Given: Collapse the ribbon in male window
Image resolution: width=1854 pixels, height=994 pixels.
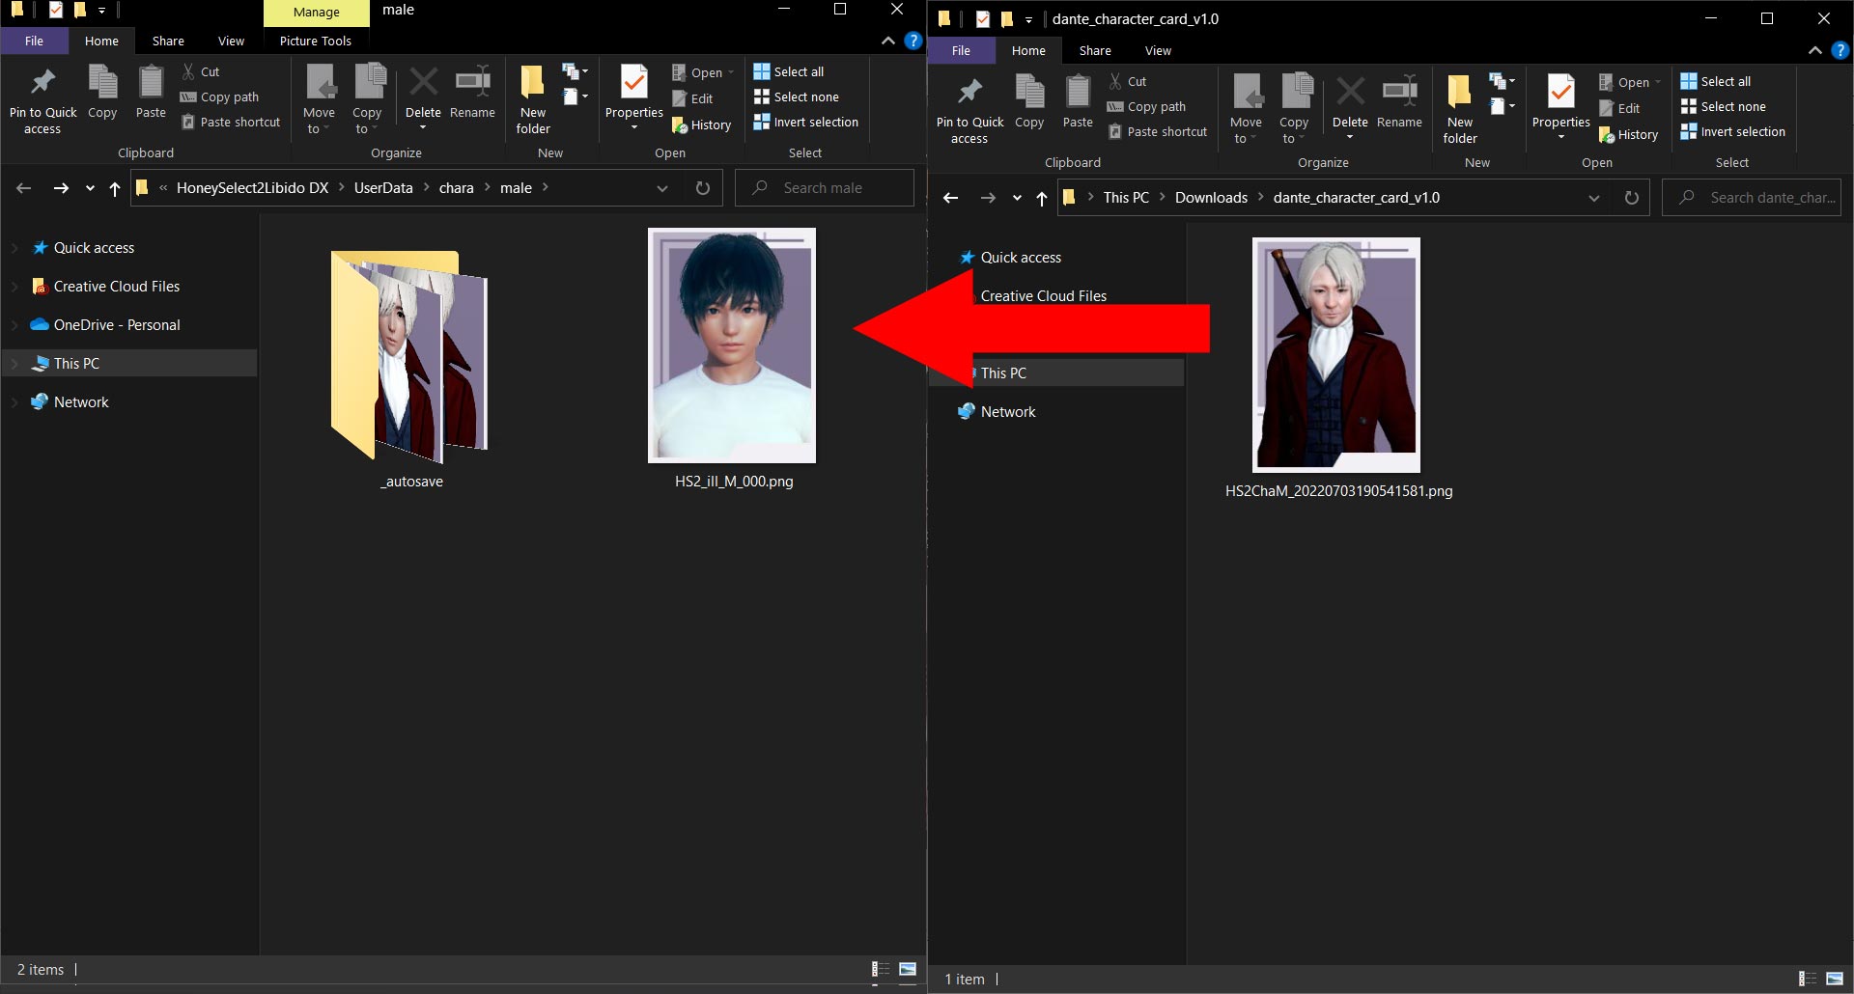Looking at the screenshot, I should pyautogui.click(x=888, y=41).
